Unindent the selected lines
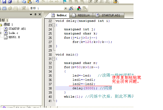Image resolution: width=163 pixels, height=110 pixels. pyautogui.click(x=96, y=2)
